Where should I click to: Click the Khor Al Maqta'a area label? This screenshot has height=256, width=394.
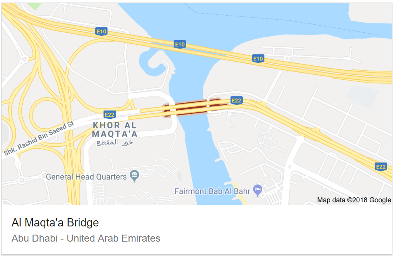point(114,129)
